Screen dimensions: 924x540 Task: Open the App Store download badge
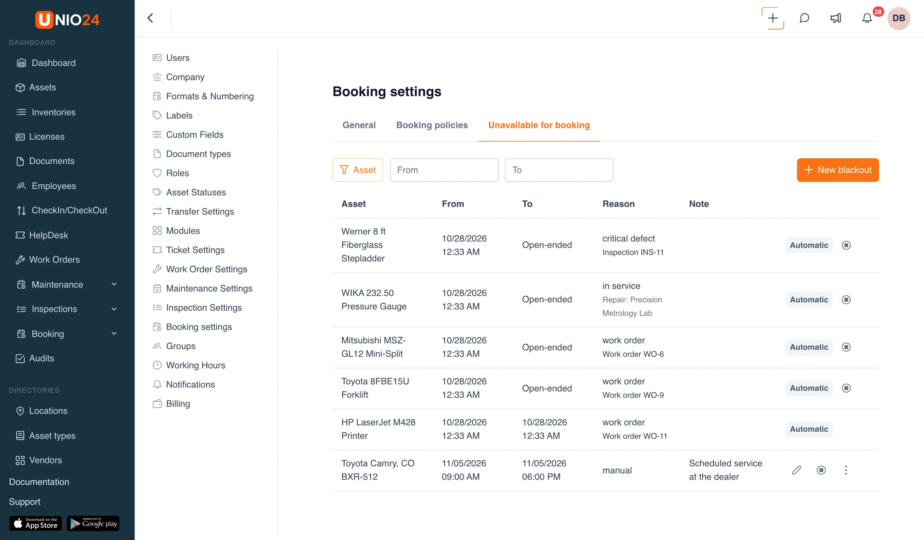[36, 524]
